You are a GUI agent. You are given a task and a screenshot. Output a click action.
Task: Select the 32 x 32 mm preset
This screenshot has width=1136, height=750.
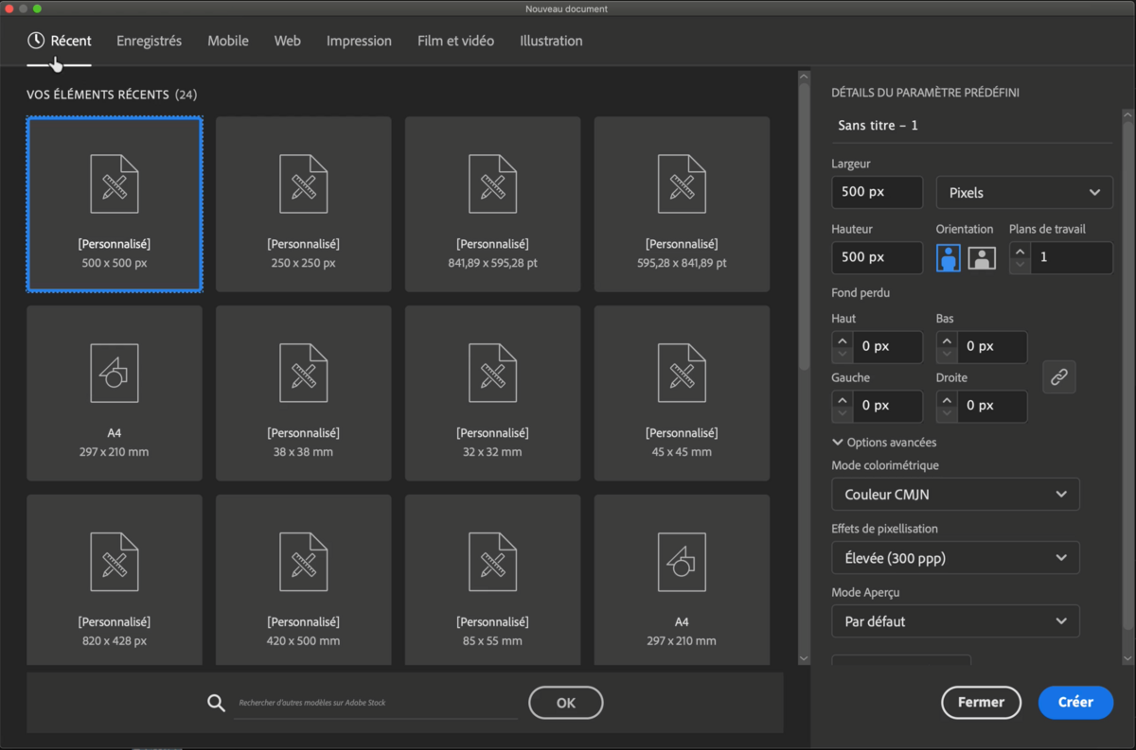pos(492,393)
